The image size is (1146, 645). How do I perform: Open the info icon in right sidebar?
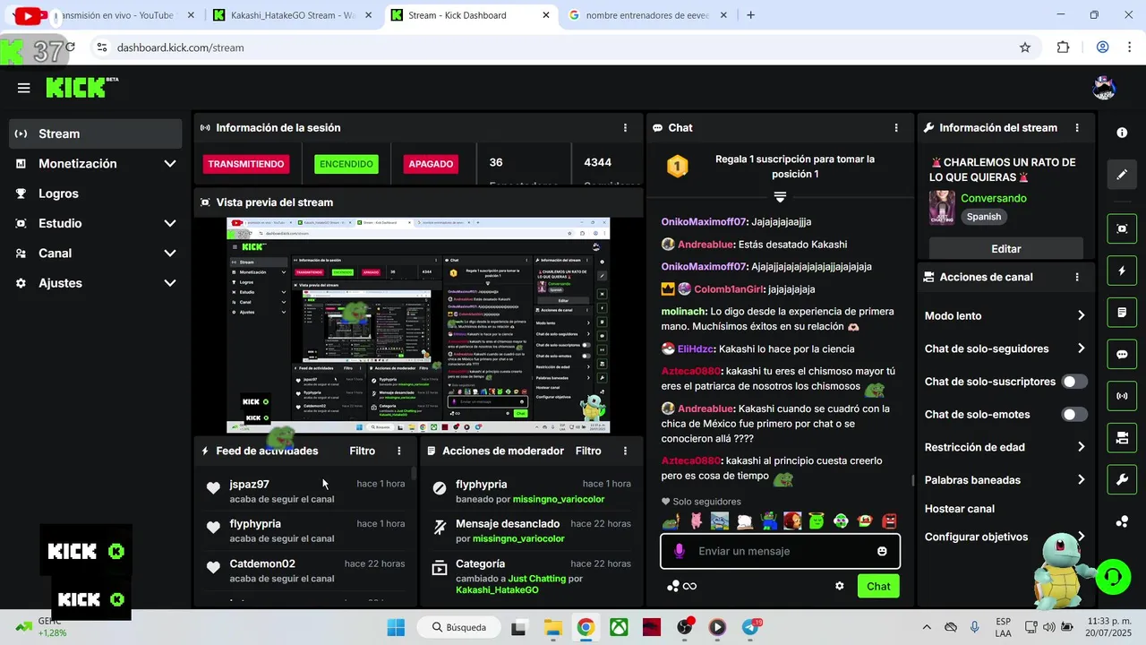coord(1122,133)
